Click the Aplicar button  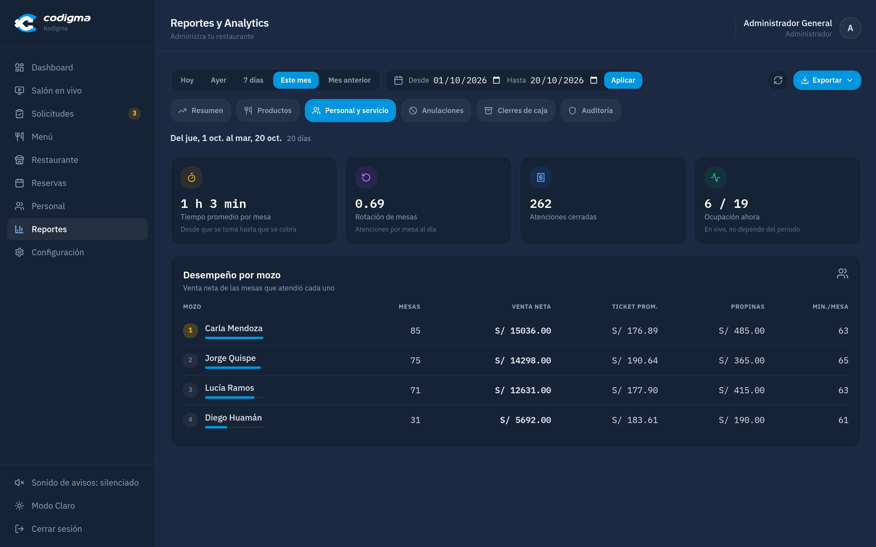pos(623,80)
